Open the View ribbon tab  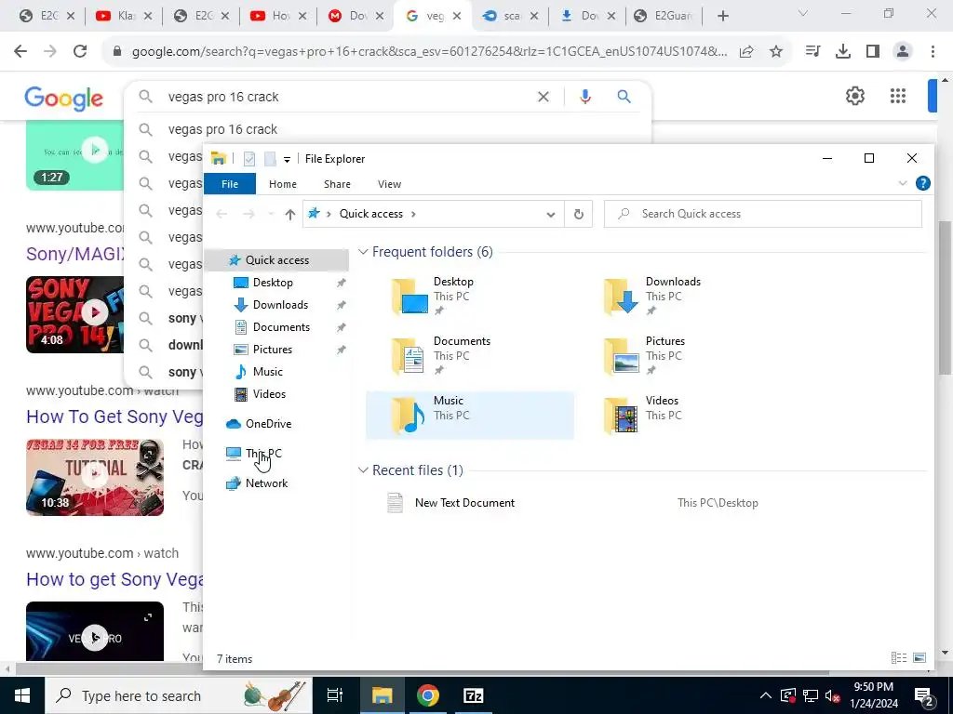point(389,184)
